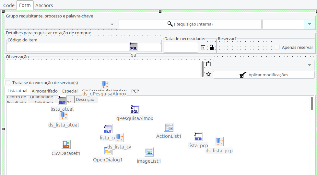This screenshot has height=175, width=317.
Task: Select the qPesquisaAlmox SQL query component
Action: click(x=135, y=109)
